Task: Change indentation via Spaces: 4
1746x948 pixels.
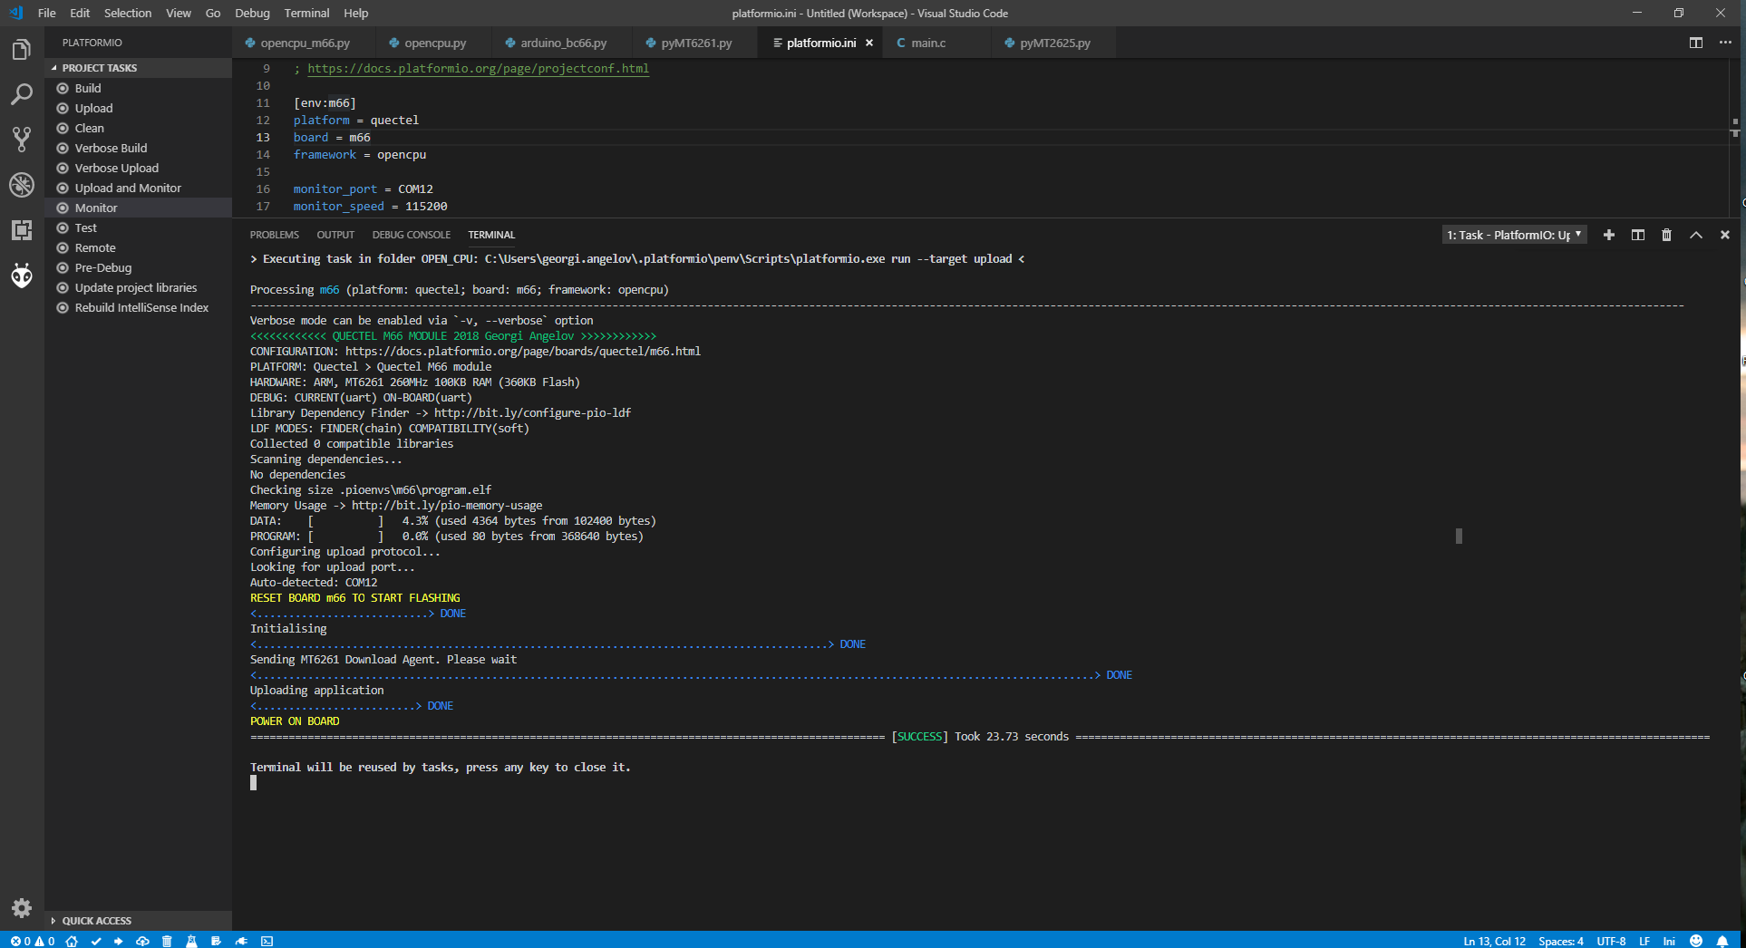Action: (1560, 941)
